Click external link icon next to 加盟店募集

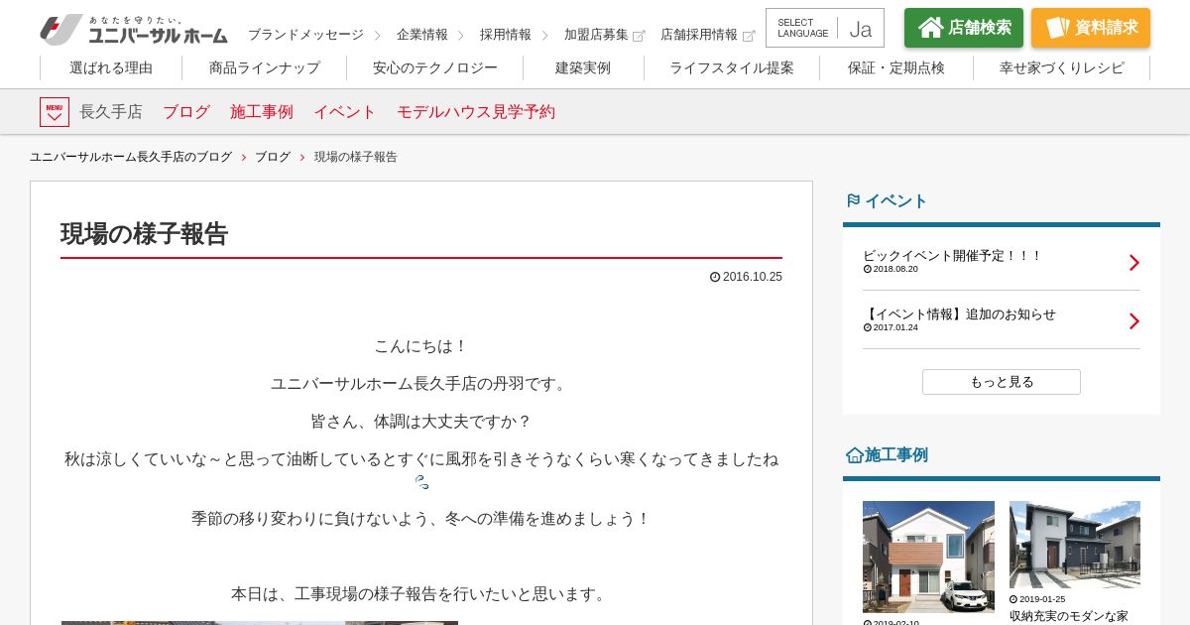(639, 36)
